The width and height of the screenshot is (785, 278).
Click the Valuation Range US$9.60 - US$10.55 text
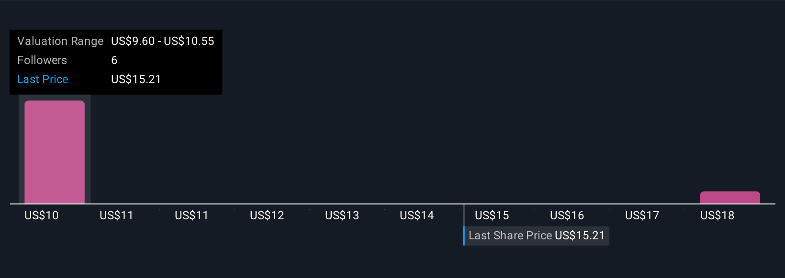point(163,41)
